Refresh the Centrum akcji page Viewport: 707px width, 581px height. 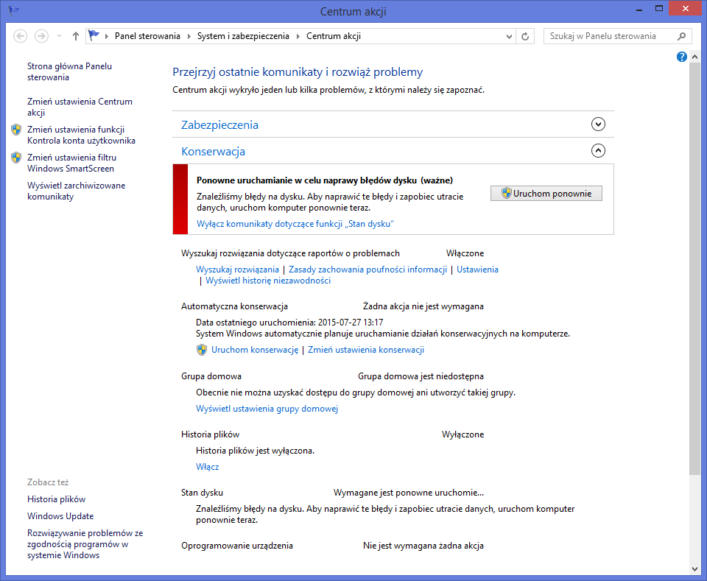coord(525,37)
